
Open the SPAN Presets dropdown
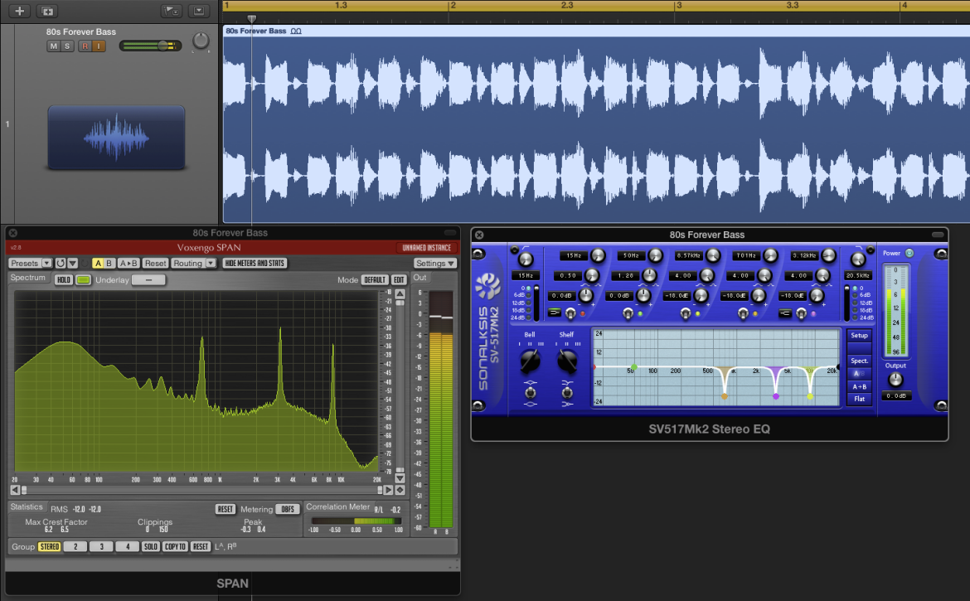(31, 264)
